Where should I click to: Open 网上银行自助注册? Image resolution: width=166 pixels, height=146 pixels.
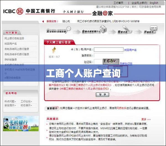tap(14, 38)
